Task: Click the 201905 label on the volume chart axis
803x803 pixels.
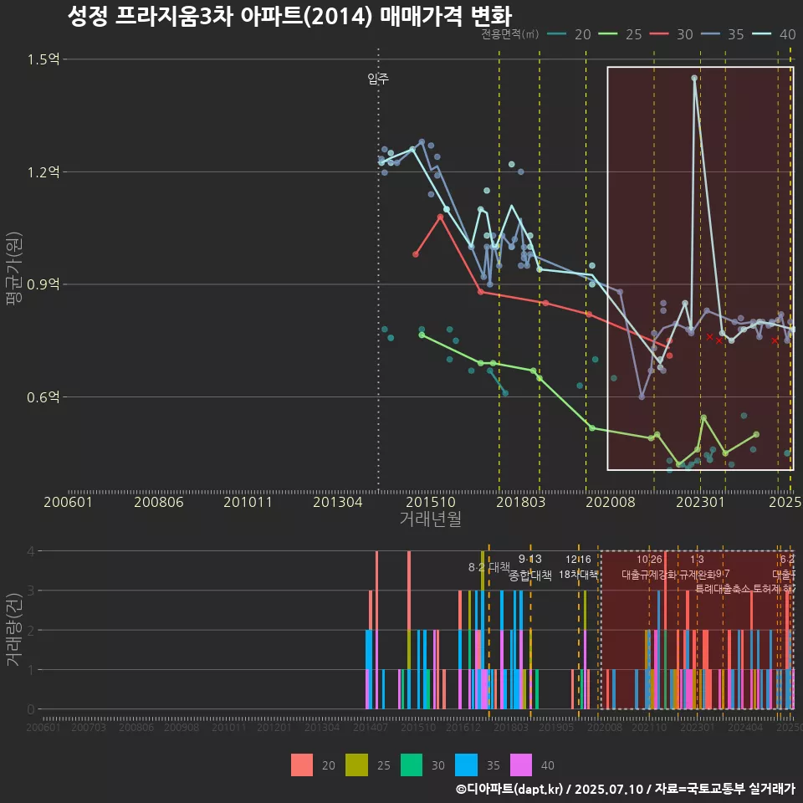Action: click(x=556, y=728)
